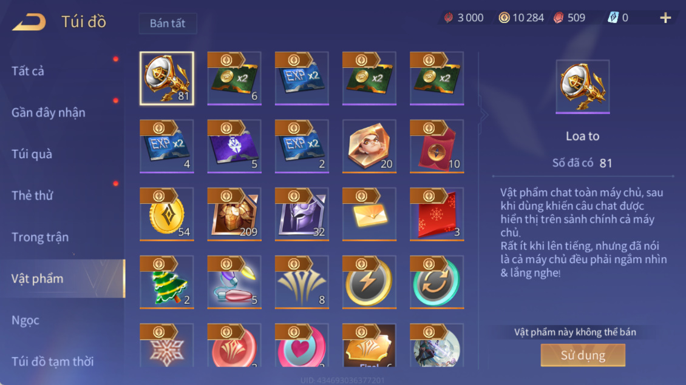Select the refresh arrows badge item
This screenshot has height=385, width=686.
(436, 283)
